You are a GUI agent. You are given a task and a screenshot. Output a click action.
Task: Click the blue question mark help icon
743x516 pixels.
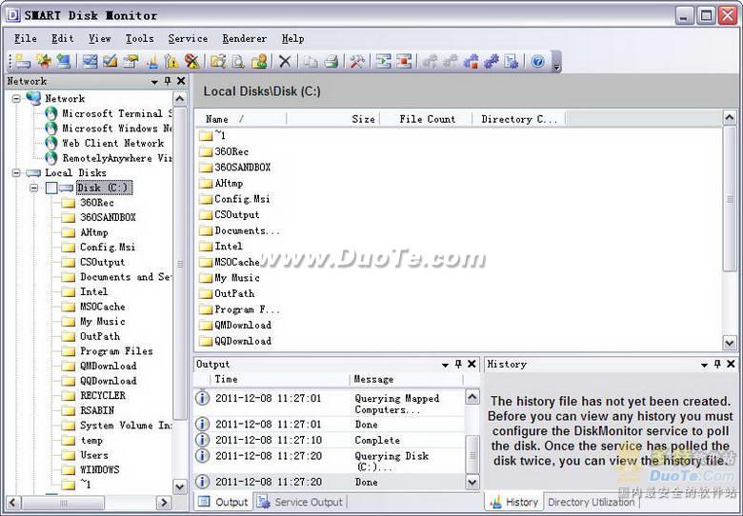537,62
